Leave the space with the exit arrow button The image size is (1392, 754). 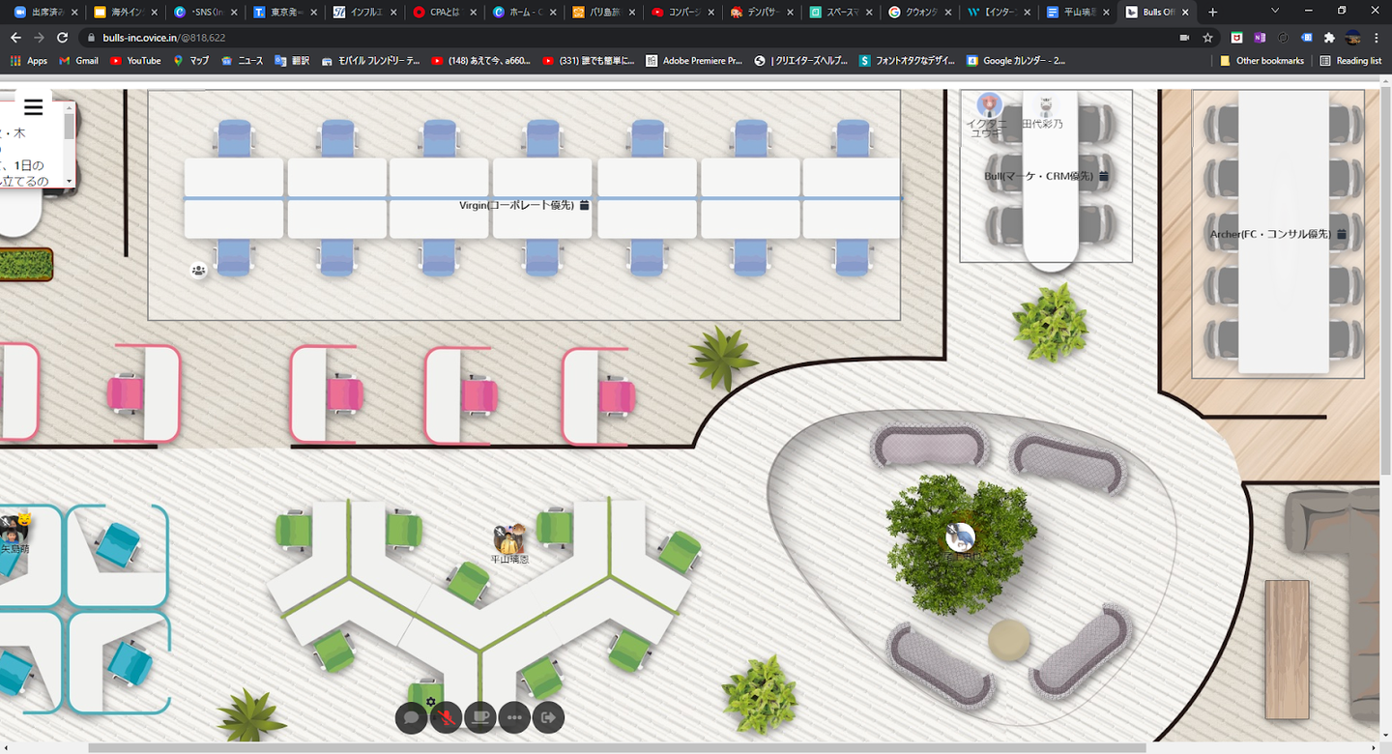click(x=548, y=717)
